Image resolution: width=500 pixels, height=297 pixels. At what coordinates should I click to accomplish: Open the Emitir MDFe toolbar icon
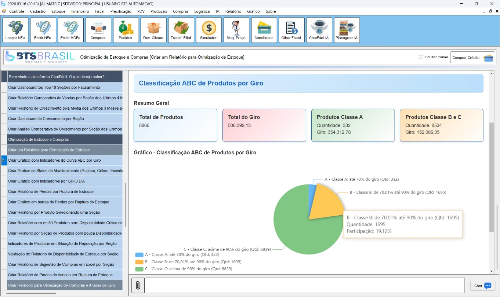70,30
